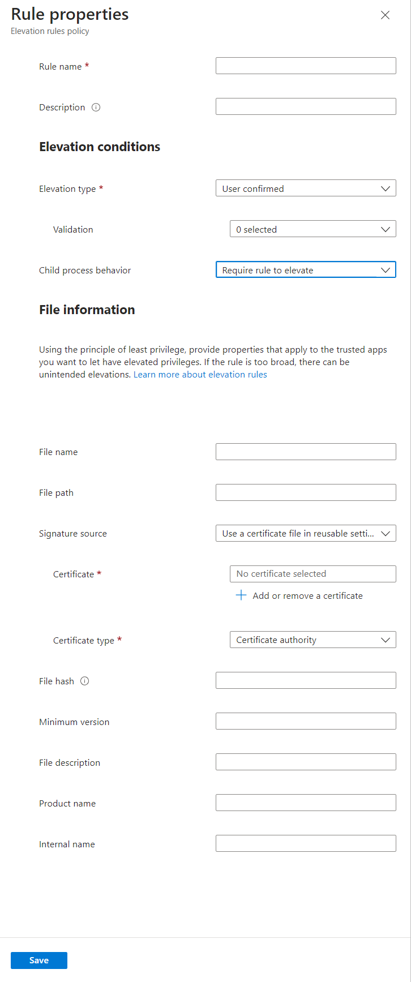Screen dimensions: 411x982
Task: Click the Description text box
Action: click(306, 106)
